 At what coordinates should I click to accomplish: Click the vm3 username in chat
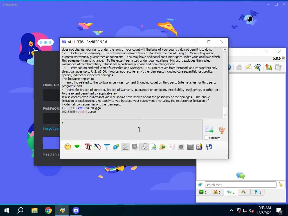coord(81,112)
